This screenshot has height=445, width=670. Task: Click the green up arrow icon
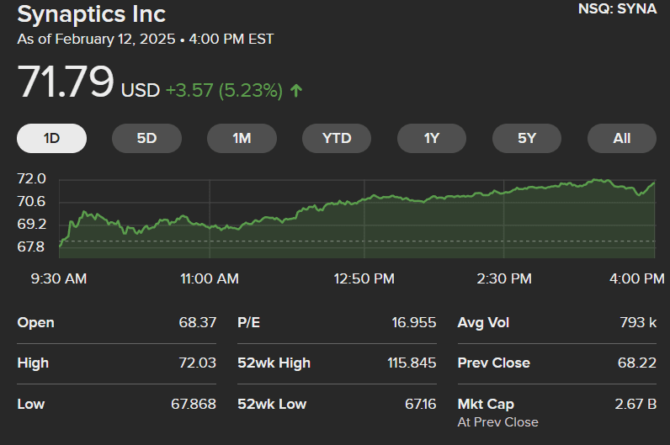click(295, 90)
